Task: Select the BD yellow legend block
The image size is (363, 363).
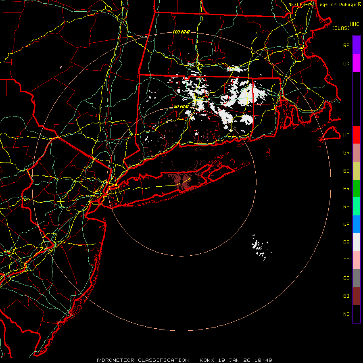Action: coord(356,171)
